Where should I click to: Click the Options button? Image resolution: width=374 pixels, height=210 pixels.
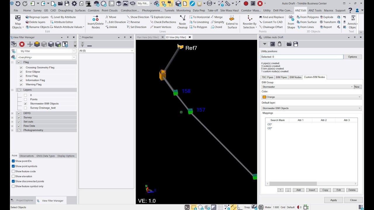coord(352,57)
